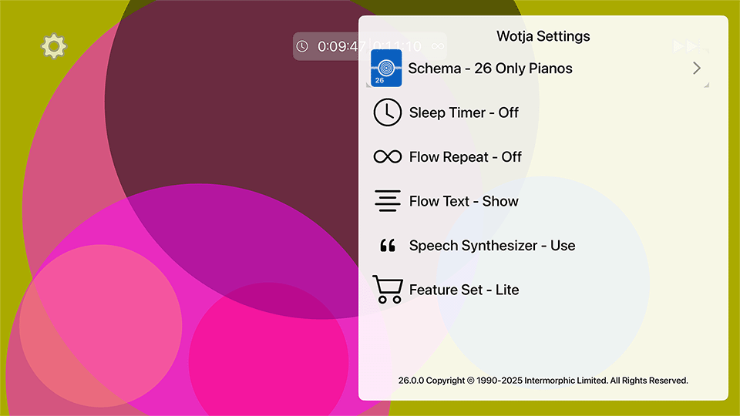Toggle Speech Synthesizer - Use setting
The height and width of the screenshot is (416, 740).
pos(492,246)
